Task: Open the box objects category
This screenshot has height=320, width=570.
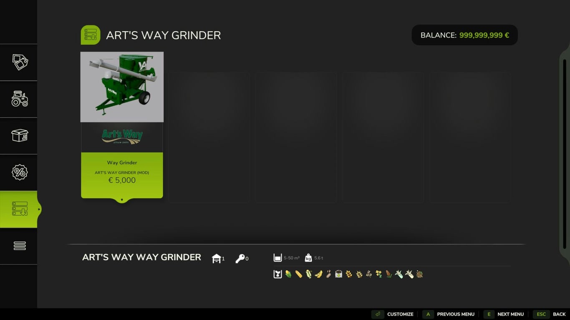Action: tap(19, 135)
